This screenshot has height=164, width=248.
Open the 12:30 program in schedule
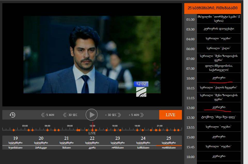[x=219, y=117]
